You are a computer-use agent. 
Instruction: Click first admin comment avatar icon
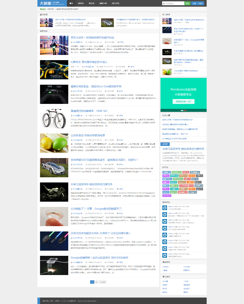coord(165,208)
